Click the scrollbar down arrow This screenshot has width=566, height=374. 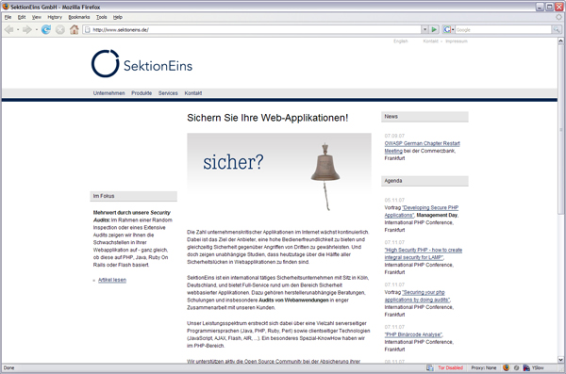(560, 360)
